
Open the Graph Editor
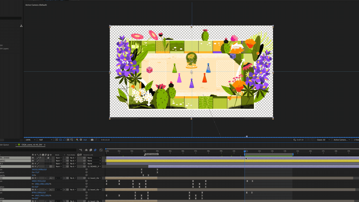[101, 150]
